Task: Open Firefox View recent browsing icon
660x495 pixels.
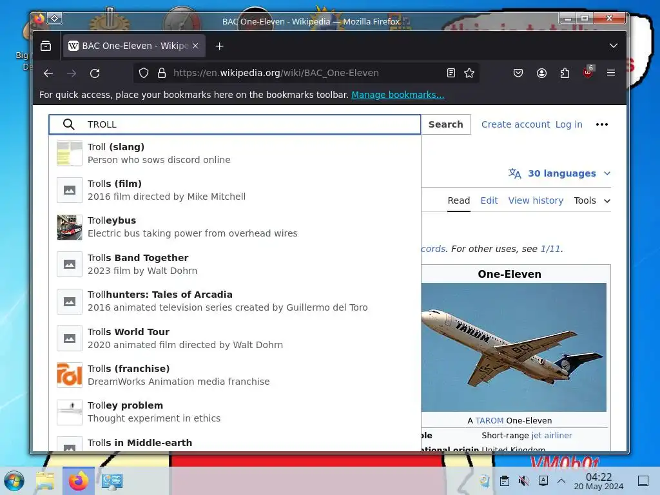Action: [46, 46]
